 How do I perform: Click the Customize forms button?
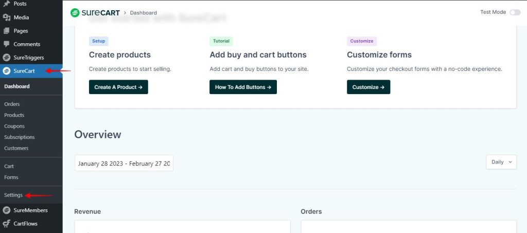click(x=368, y=87)
